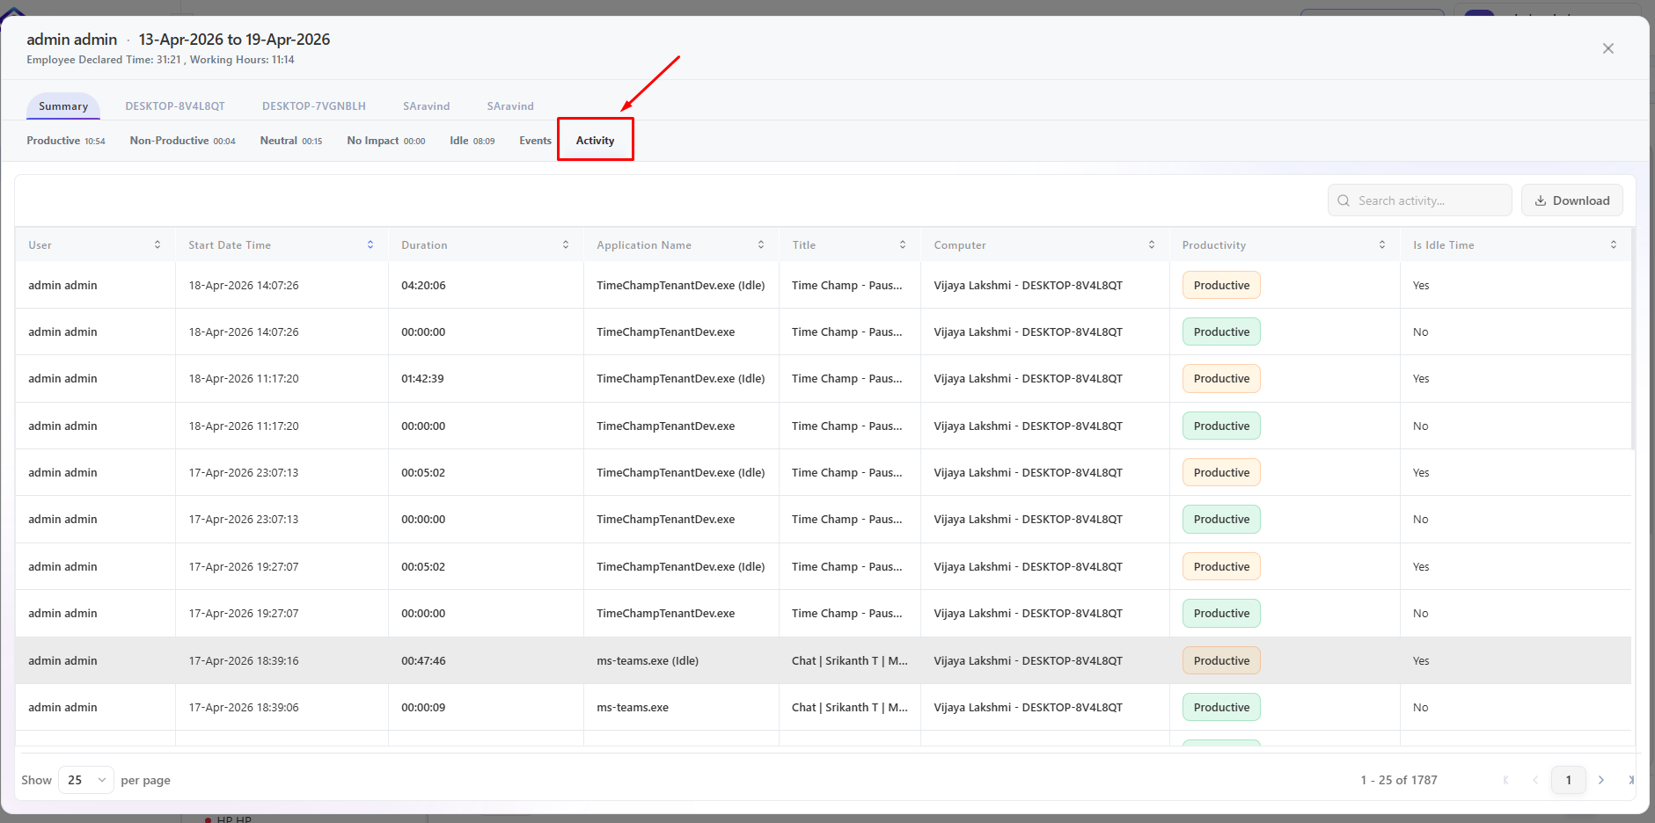The height and width of the screenshot is (823, 1655).
Task: Focus the Search activity field
Action: [x=1420, y=200]
